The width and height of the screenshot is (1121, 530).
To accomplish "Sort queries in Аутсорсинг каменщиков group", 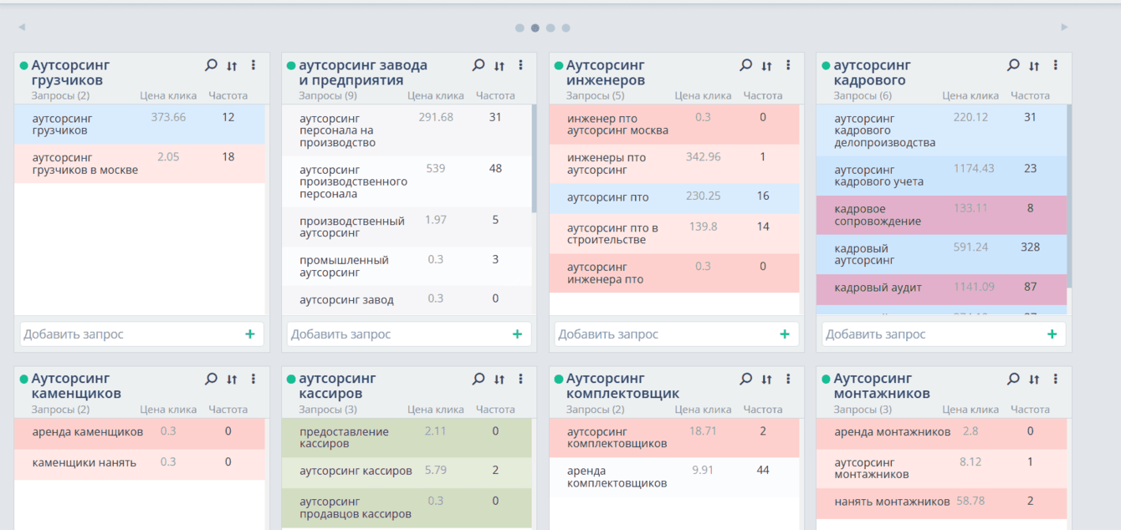I will pyautogui.click(x=232, y=380).
